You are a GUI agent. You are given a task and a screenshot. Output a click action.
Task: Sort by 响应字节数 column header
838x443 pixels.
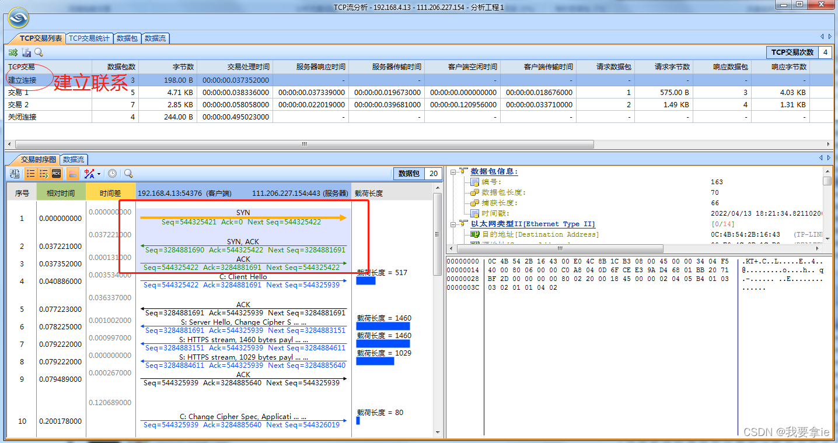point(780,67)
